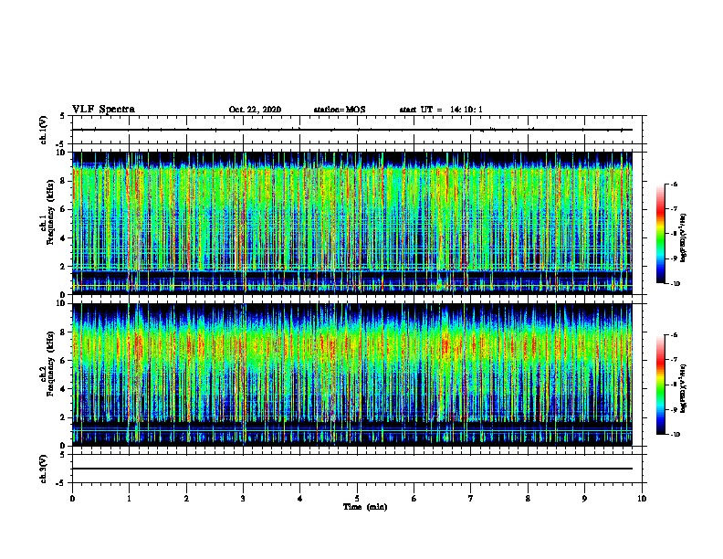
Task: Click the "-10" label on ch.2 colorbar
Action: 675,435
